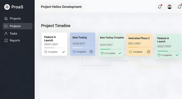This screenshot has width=182, height=99.
Task: Open notifications bell with red dot left of avatar
Action: pyautogui.click(x=160, y=7)
